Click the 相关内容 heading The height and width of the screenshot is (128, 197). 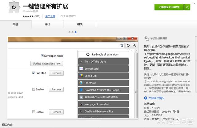click(7, 125)
